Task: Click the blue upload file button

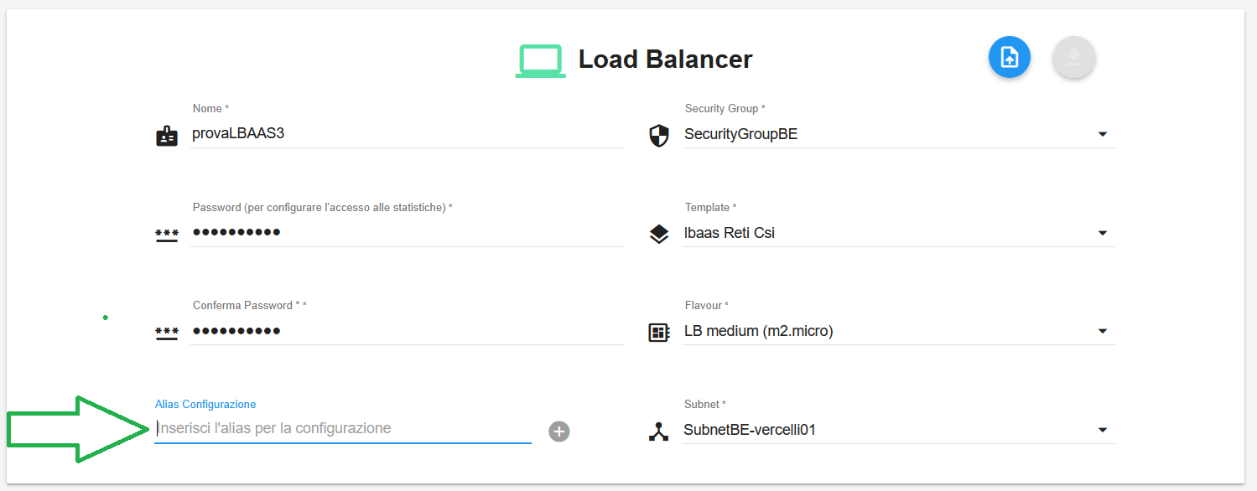Action: pyautogui.click(x=1010, y=58)
